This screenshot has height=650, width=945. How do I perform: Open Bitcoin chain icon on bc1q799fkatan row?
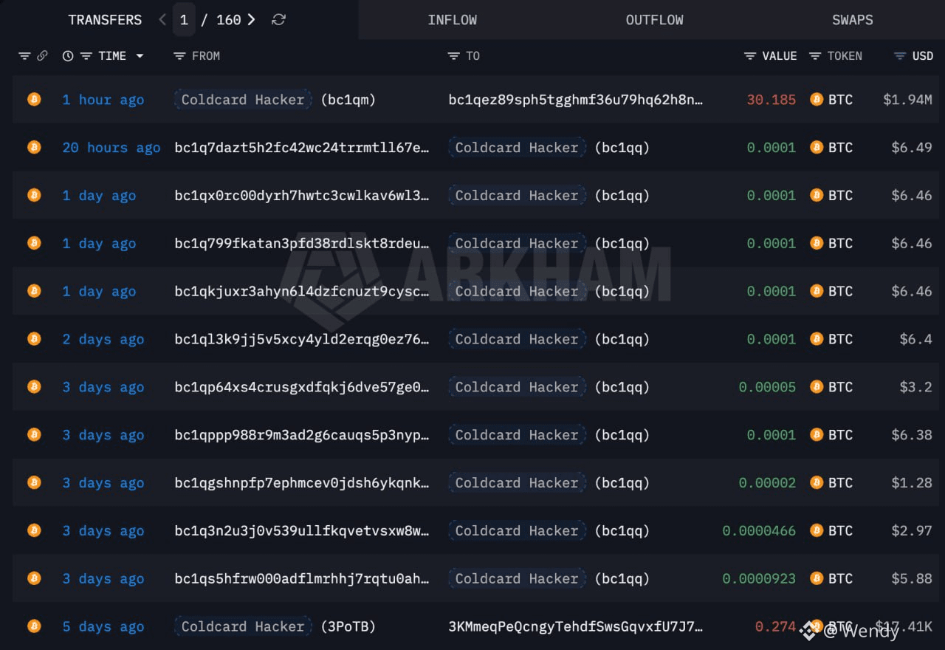coord(34,243)
